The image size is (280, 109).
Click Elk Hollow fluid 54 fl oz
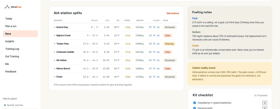(x=154, y=60)
